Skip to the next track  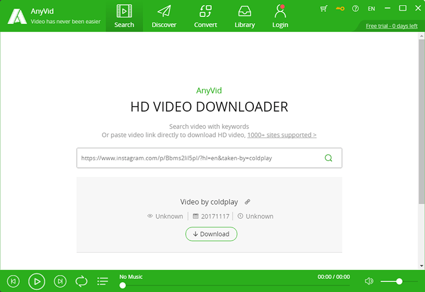(60, 281)
